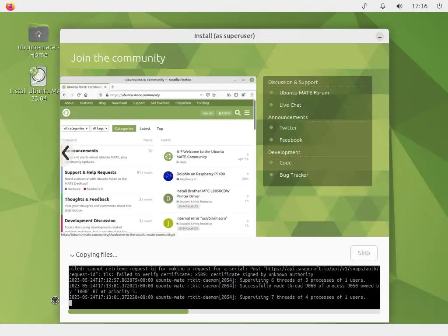This screenshot has height=336, width=448.
Task: Open the Facebook announcements link
Action: [290, 140]
